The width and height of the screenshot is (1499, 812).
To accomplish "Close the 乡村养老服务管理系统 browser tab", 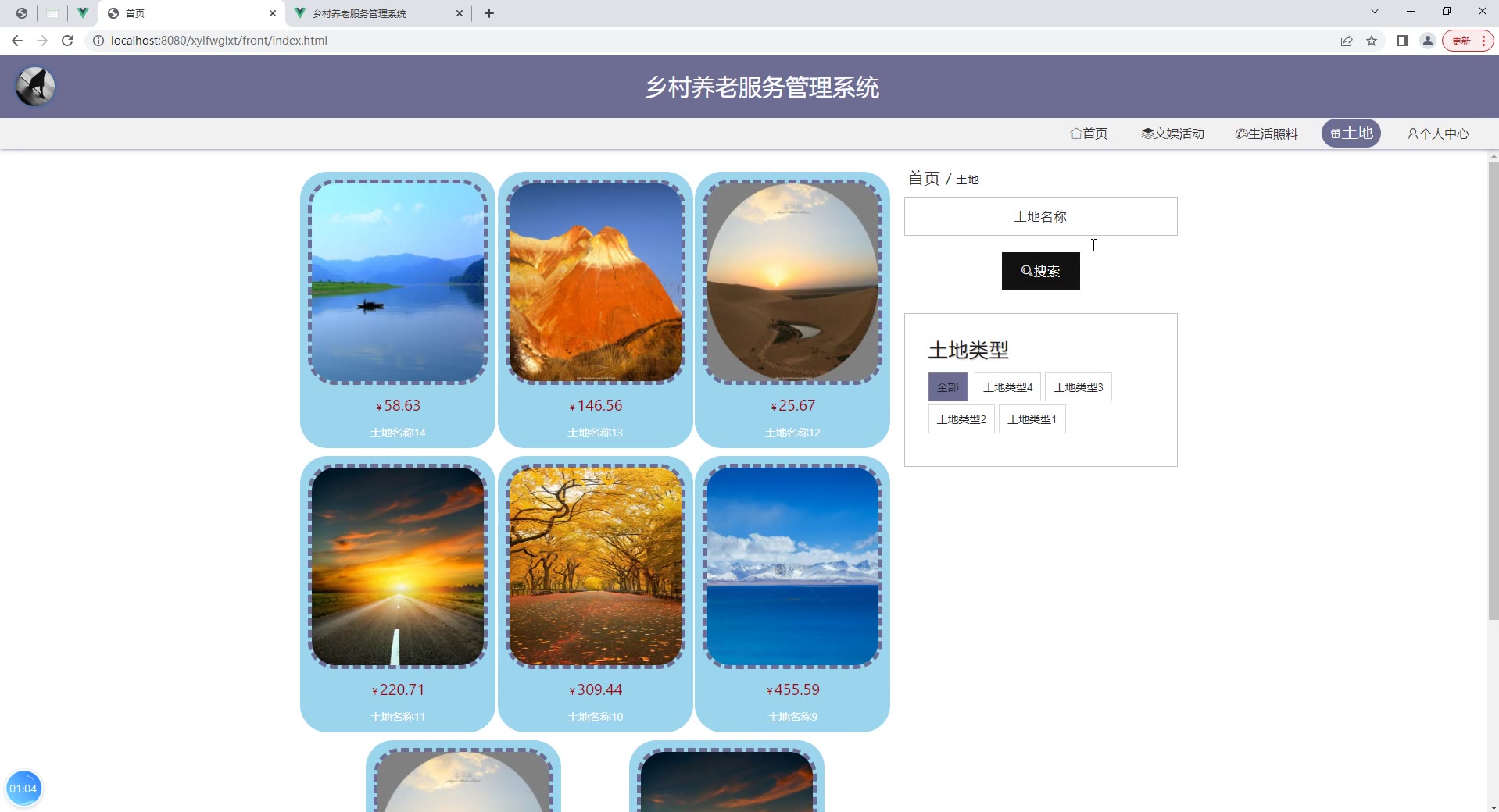I will tap(460, 13).
